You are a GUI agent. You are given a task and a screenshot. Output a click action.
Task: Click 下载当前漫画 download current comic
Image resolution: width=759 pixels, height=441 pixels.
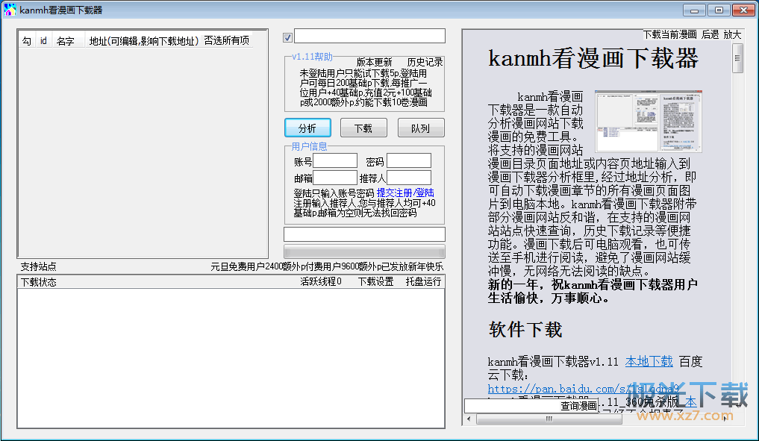[x=670, y=34]
